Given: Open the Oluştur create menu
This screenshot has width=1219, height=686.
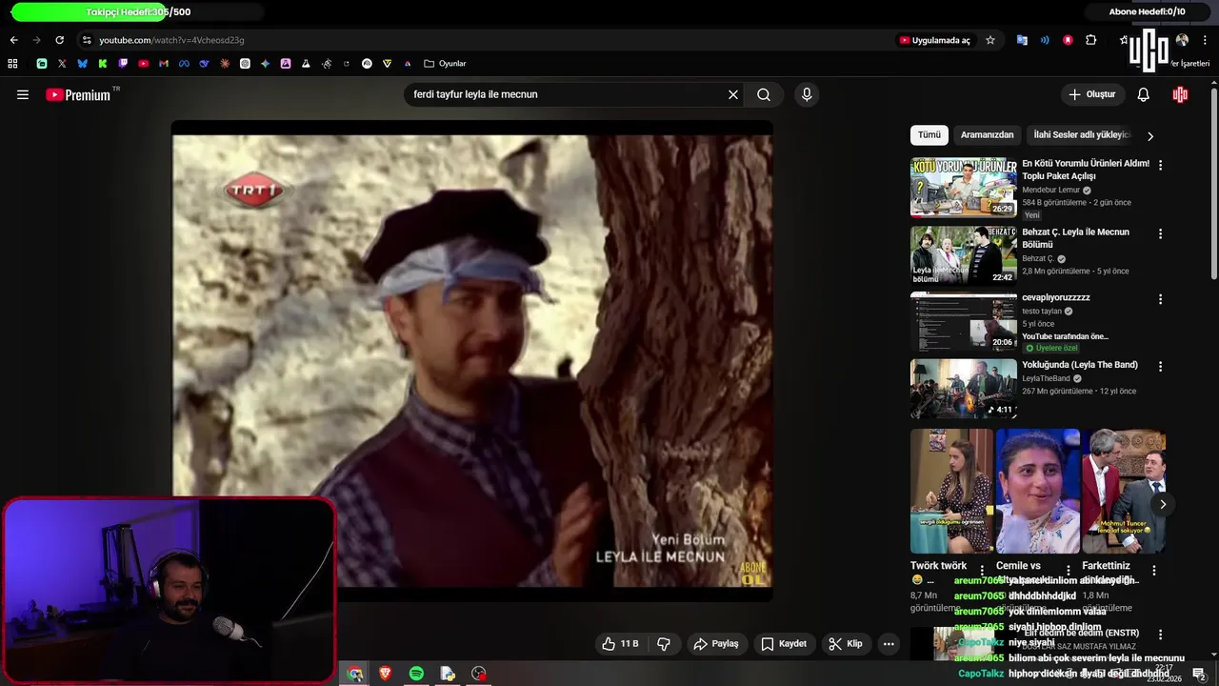Looking at the screenshot, I should (1092, 94).
